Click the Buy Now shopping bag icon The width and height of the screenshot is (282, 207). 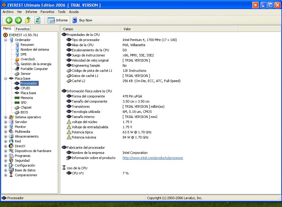point(75,20)
